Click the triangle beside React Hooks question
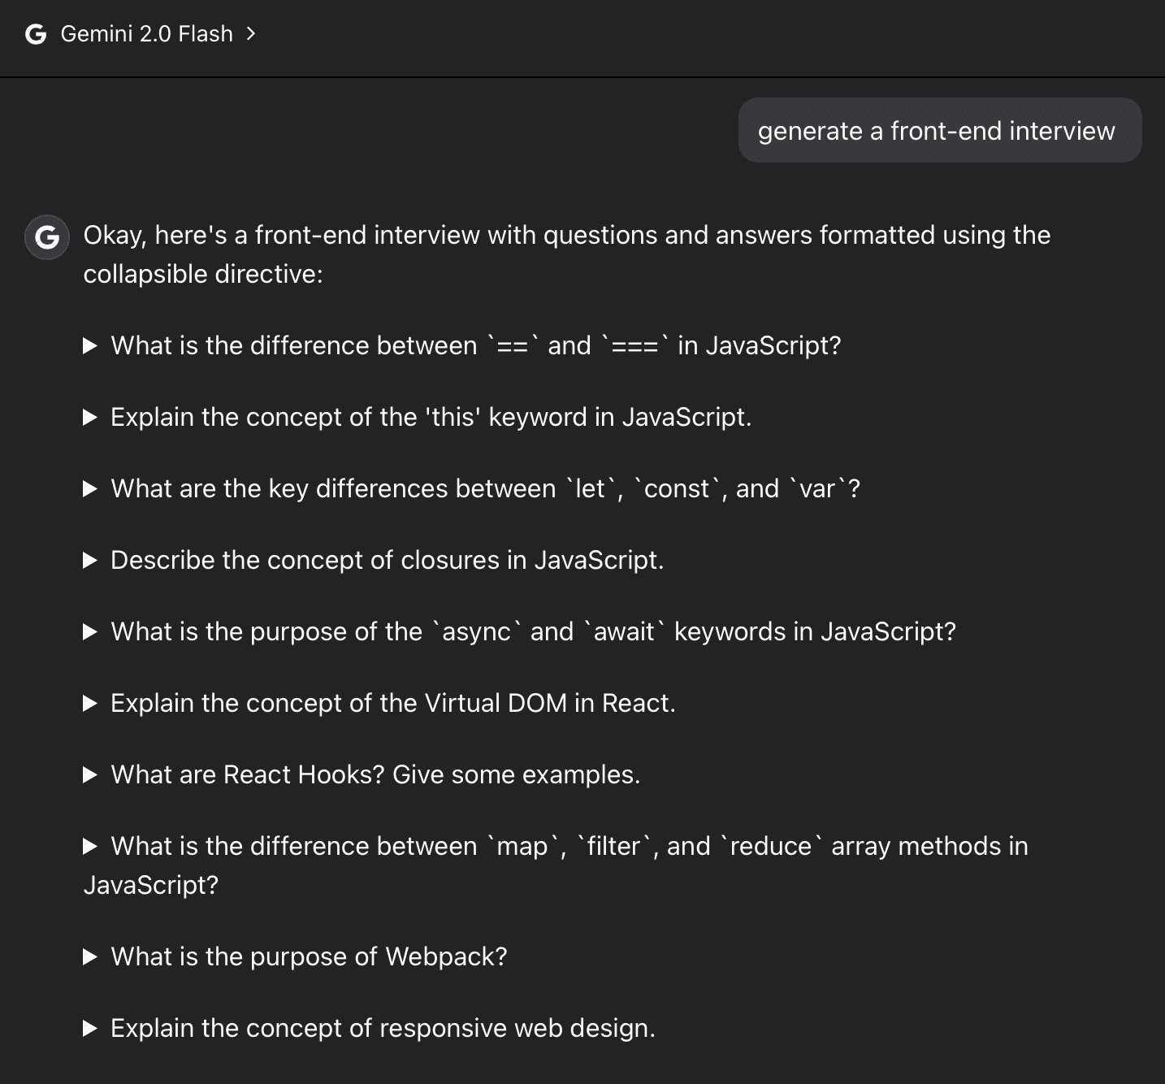 pyautogui.click(x=91, y=774)
